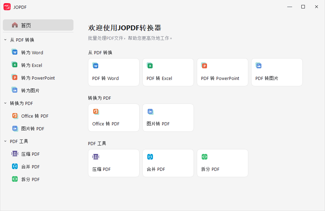This screenshot has width=325, height=211.
Task: Select the Word conversion icon in sidebar
Action: tap(14, 52)
